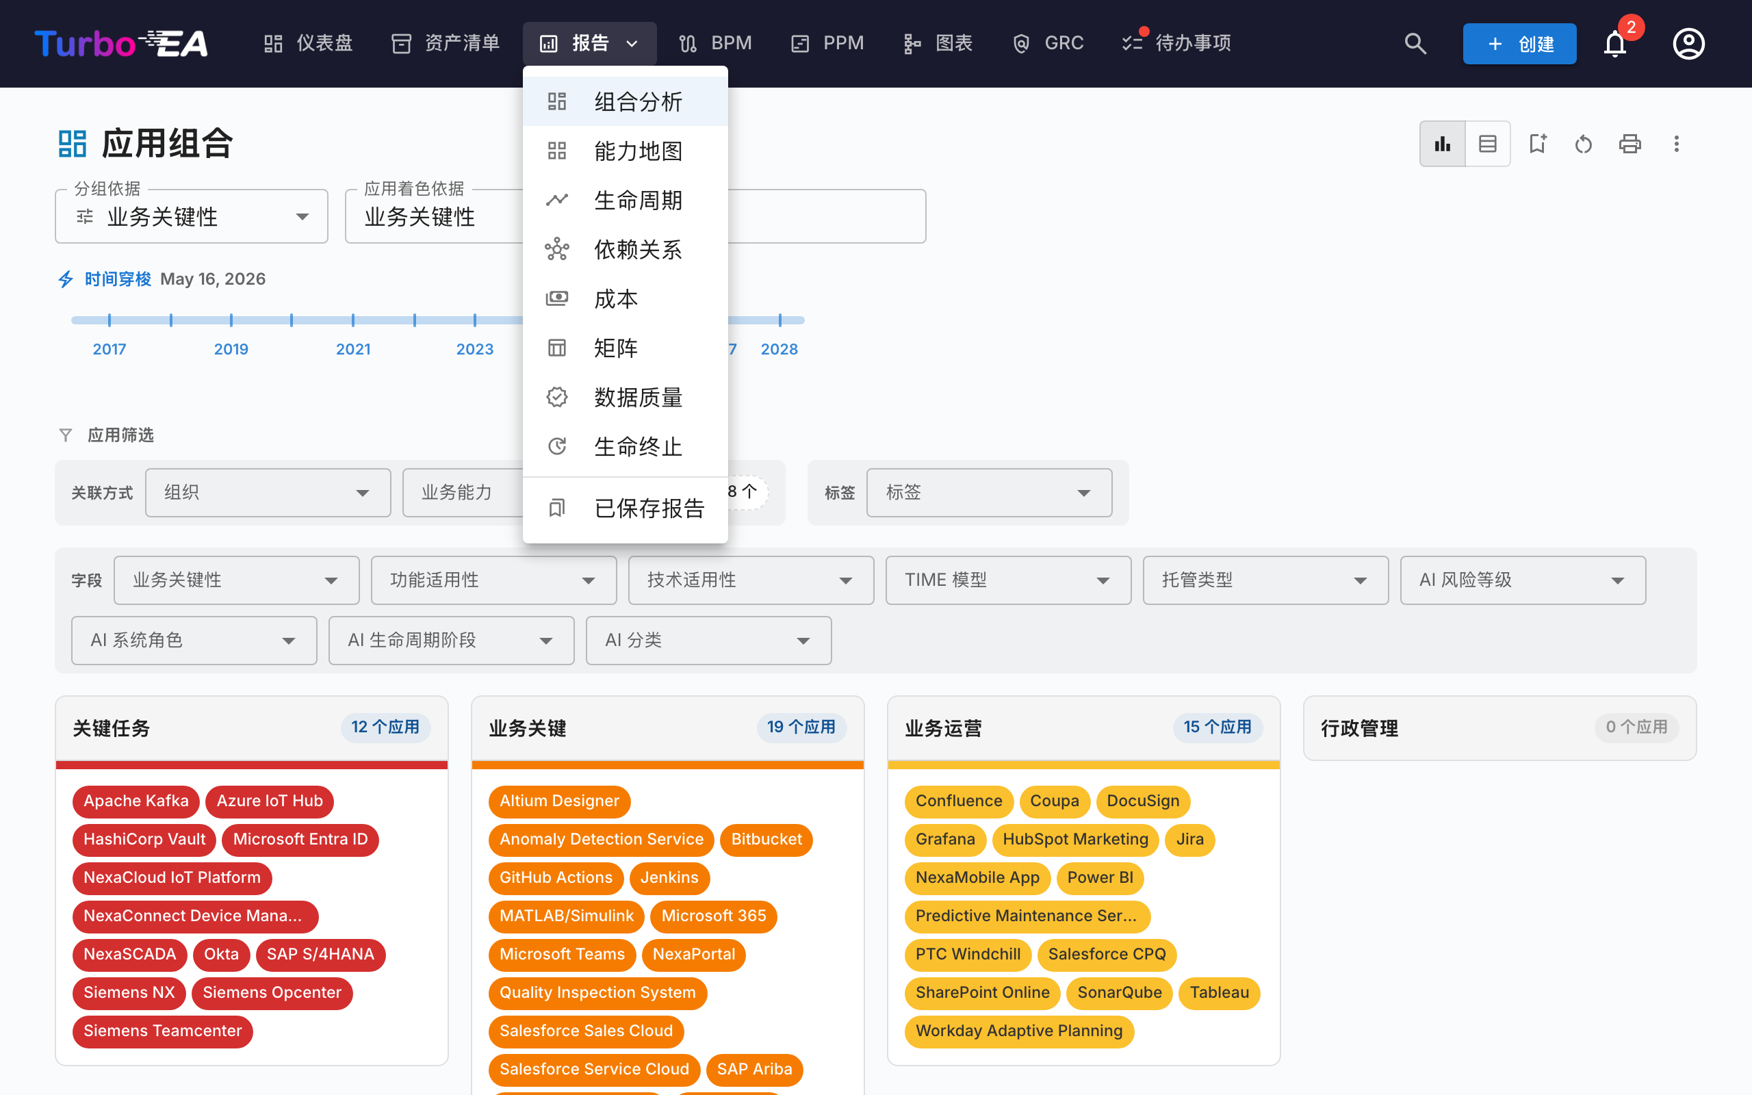Click the 组合分析 menu icon
1752x1095 pixels.
(x=556, y=101)
